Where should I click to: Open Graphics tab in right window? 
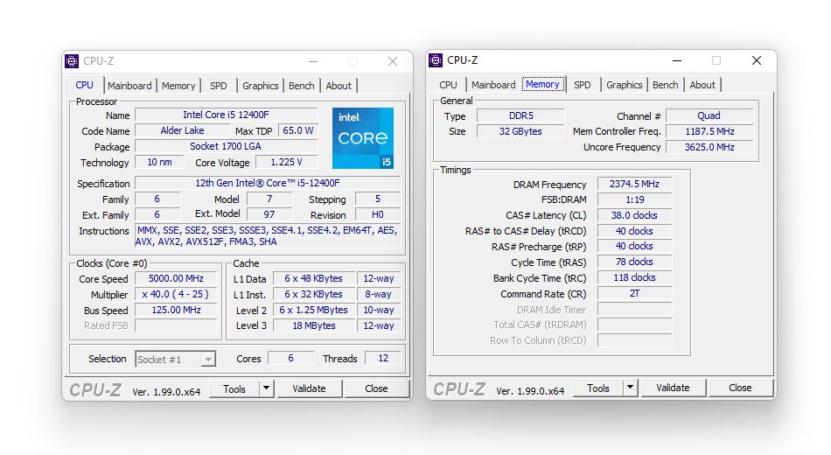pyautogui.click(x=625, y=85)
